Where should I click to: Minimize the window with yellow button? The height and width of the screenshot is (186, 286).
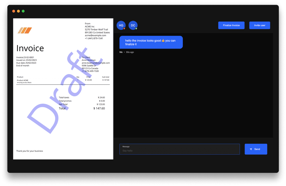[x=18, y=11]
